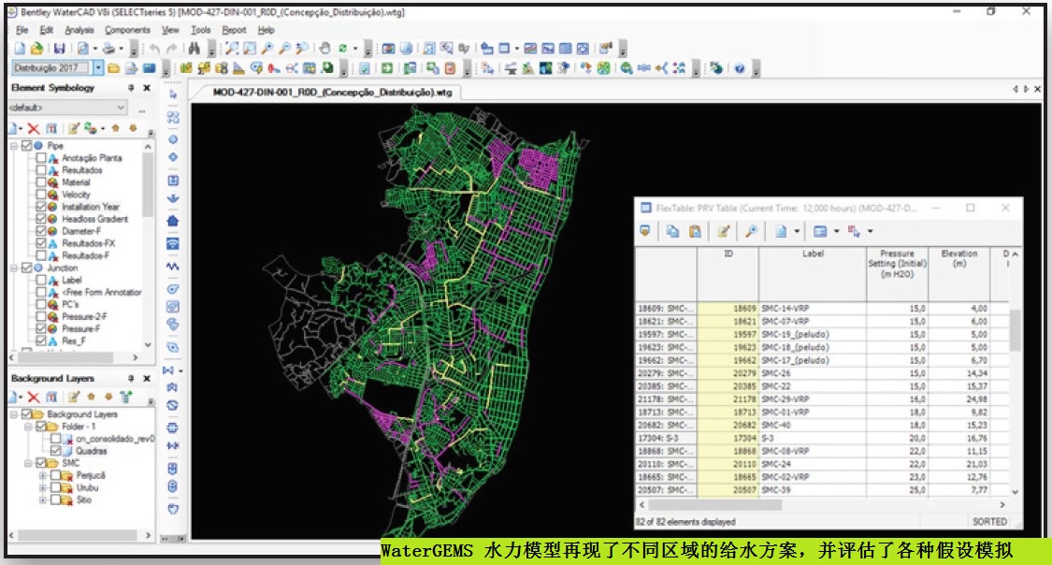Delete selected item in Element Symbology panel
Screen dimensions: 1052x565
(x=34, y=128)
